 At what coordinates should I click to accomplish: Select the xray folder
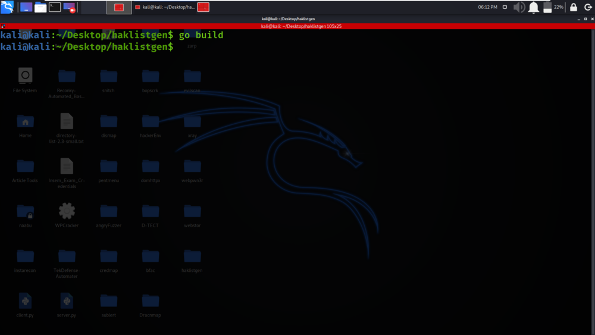[192, 126]
